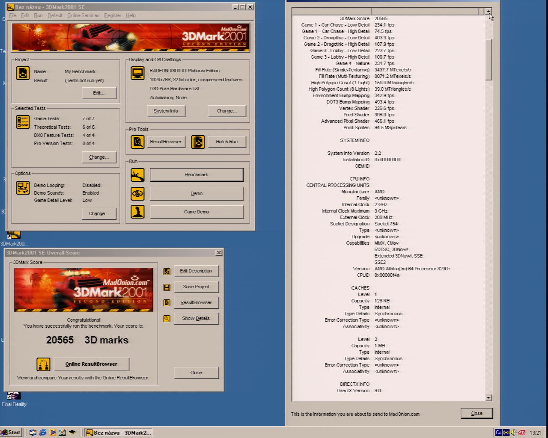Click the Edit... button in Project
This screenshot has height=438, width=548.
pyautogui.click(x=99, y=93)
